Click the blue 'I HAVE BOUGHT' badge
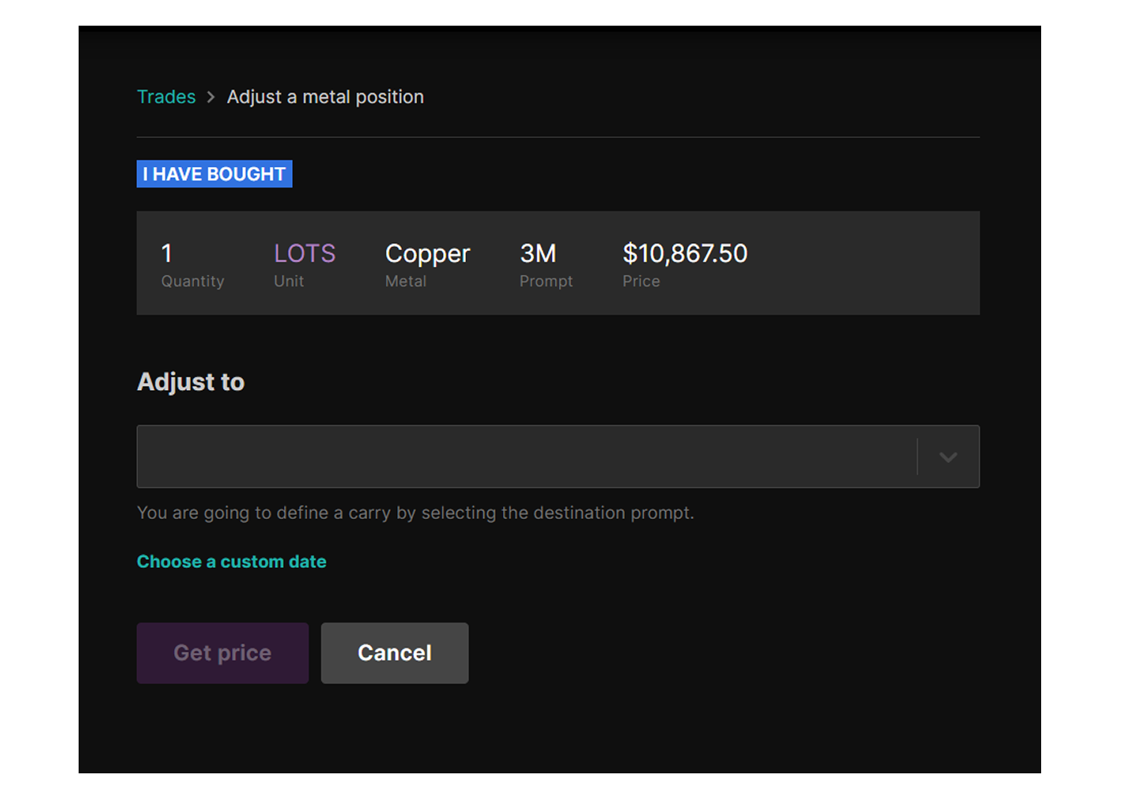Screen dimensions: 1131x799 pos(214,174)
